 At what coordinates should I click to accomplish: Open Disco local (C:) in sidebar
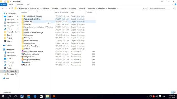point(12,71)
